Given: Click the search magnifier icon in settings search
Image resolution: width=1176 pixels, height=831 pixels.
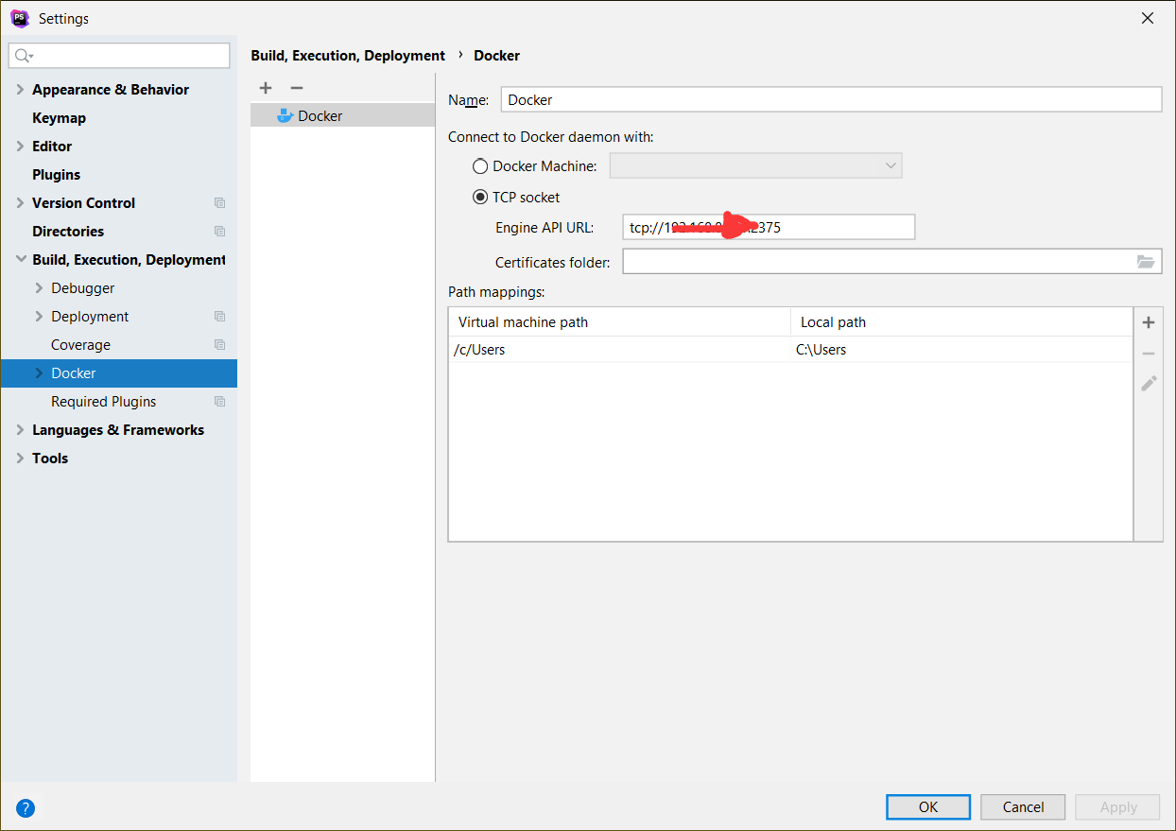Looking at the screenshot, I should coord(24,56).
